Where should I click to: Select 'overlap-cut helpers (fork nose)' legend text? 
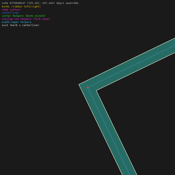[26, 19]
